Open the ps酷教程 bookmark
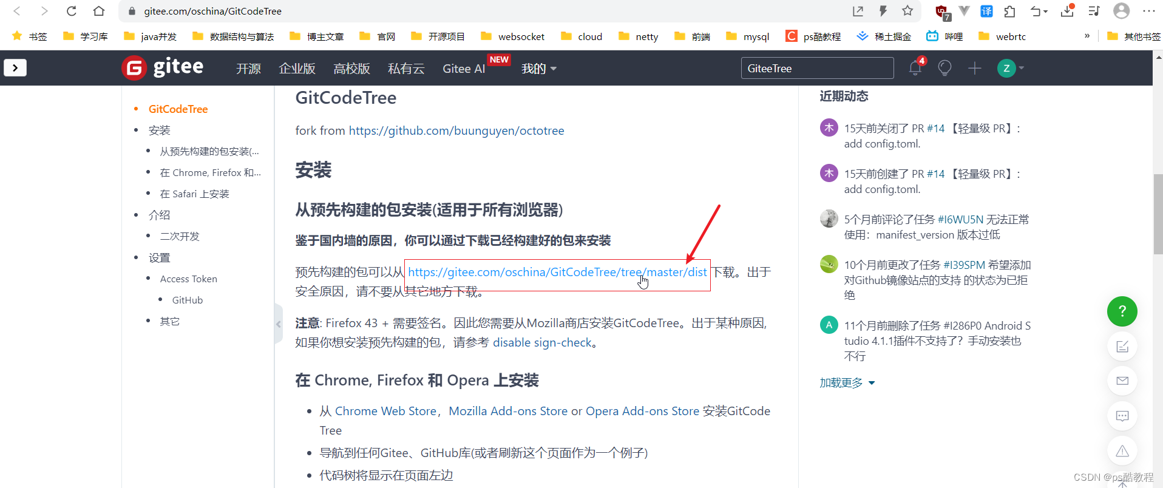Screen dimensions: 1163x488 pos(813,36)
